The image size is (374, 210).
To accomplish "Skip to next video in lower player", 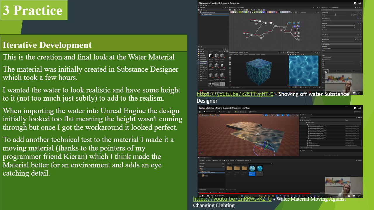I will click(x=208, y=196).
